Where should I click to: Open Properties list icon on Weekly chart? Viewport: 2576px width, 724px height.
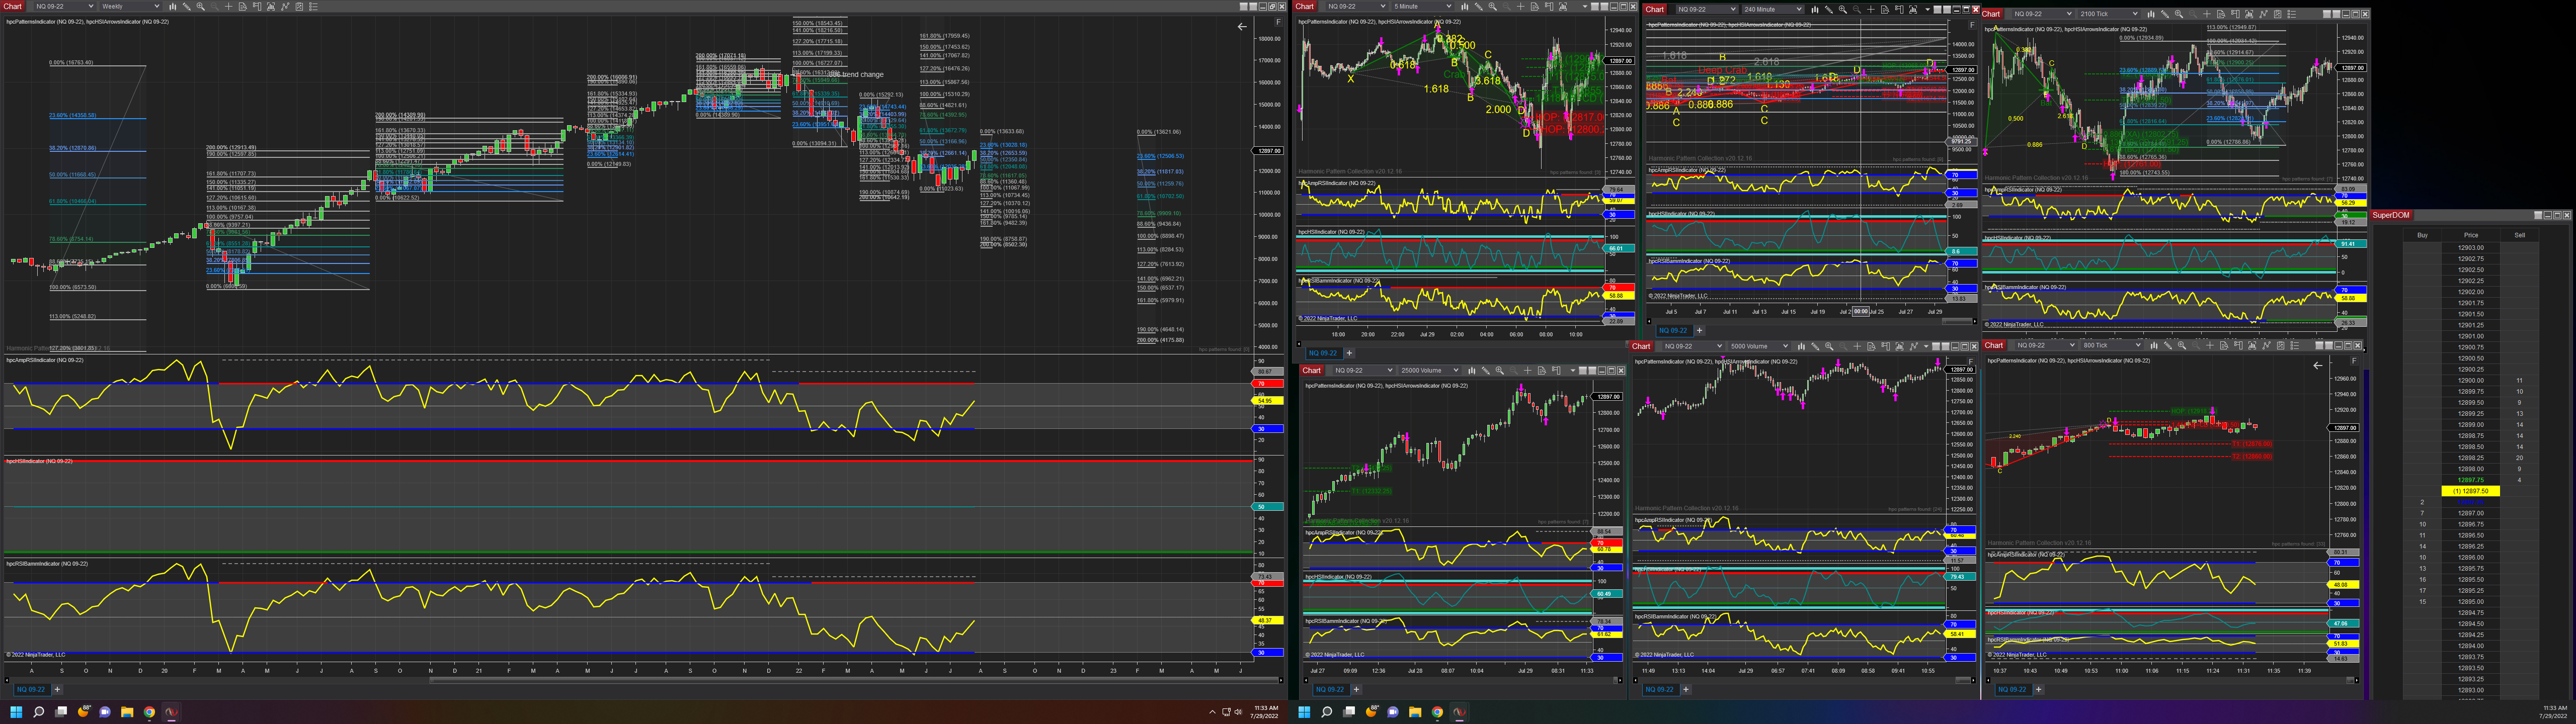313,7
